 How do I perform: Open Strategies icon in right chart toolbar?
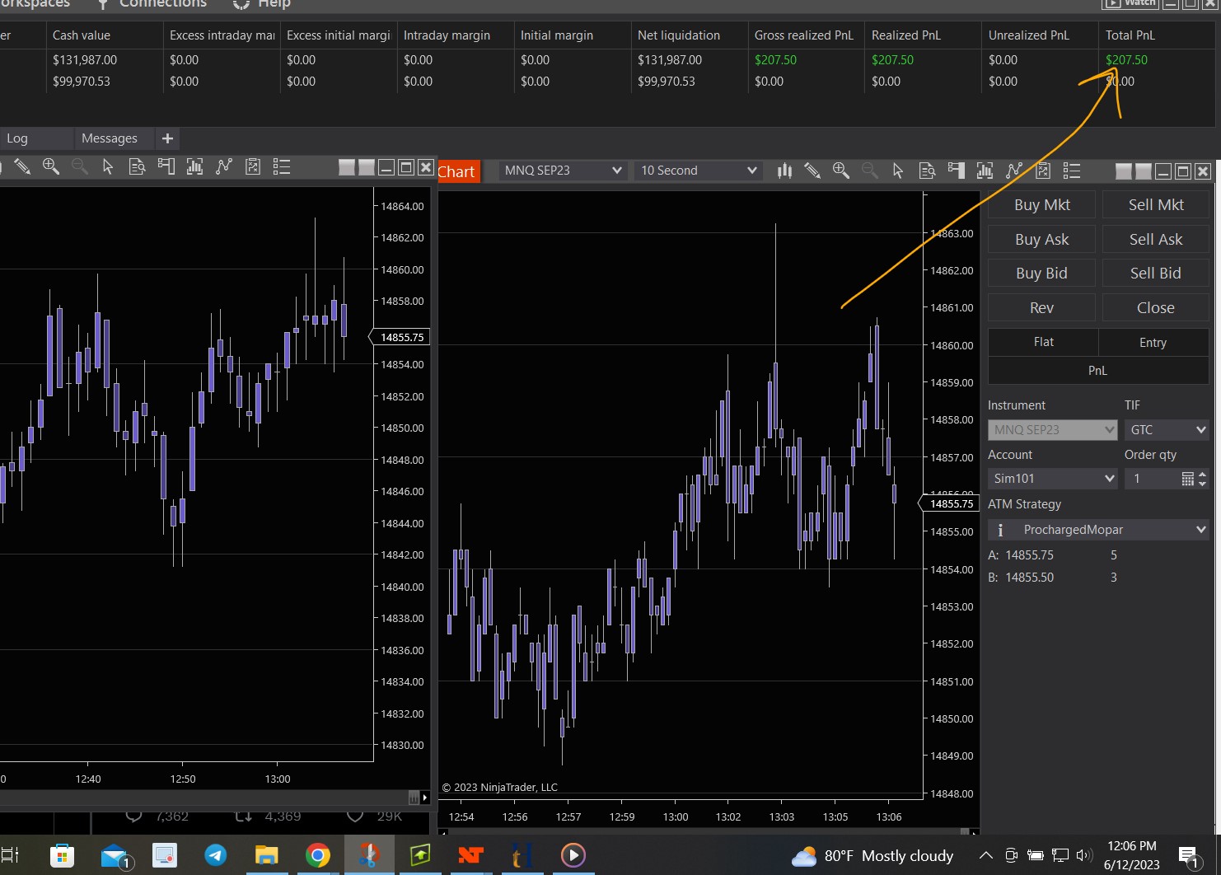pyautogui.click(x=1014, y=171)
